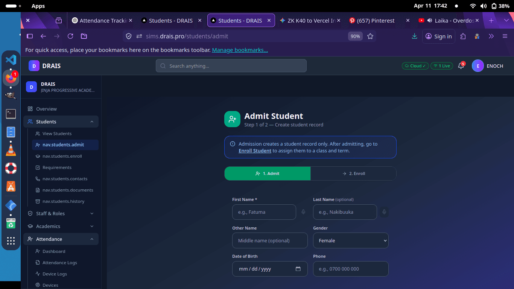514x289 pixels.
Task: Follow the Enroll Student link
Action: click(255, 151)
